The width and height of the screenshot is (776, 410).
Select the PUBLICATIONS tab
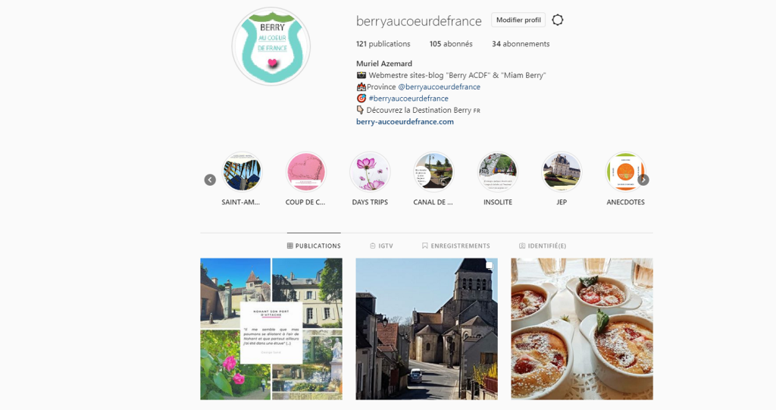[314, 246]
